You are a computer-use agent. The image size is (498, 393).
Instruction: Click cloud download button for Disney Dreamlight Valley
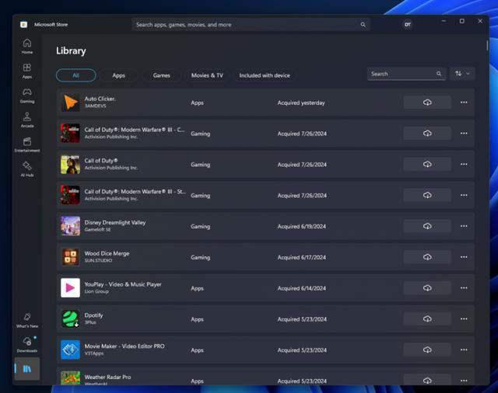coord(427,226)
